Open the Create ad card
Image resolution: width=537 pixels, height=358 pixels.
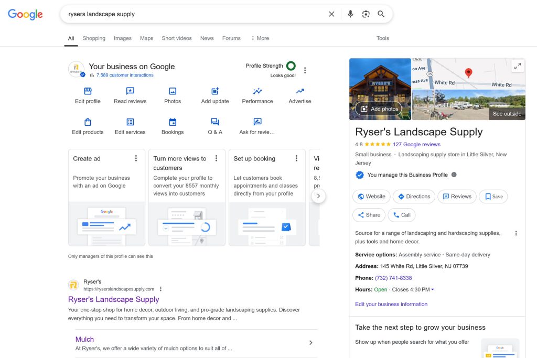coord(106,198)
